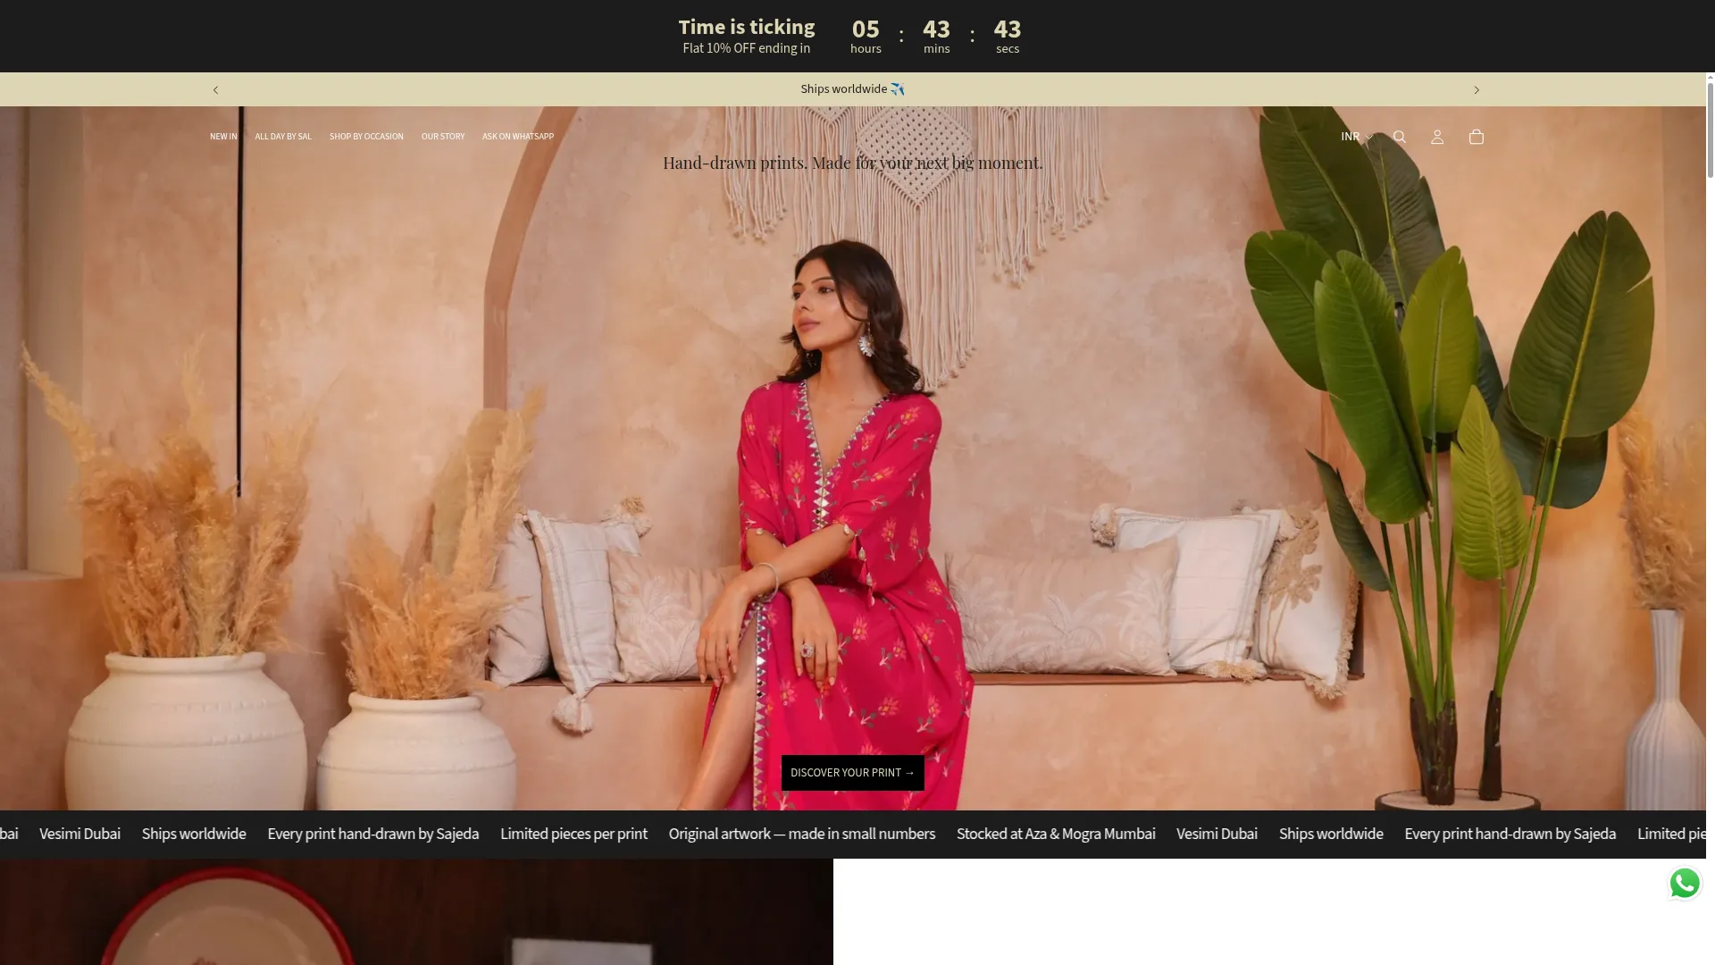The image size is (1715, 965).
Task: Click the WhatsApp chat bubble icon
Action: (1685, 884)
